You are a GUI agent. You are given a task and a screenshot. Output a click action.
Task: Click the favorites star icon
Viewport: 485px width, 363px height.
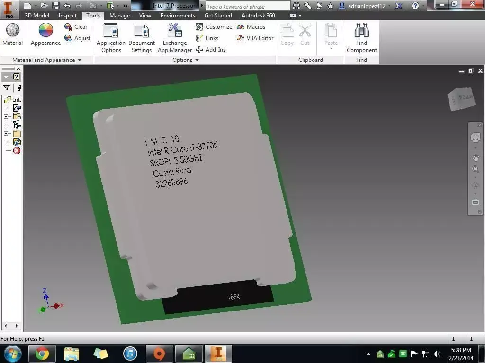click(x=330, y=6)
